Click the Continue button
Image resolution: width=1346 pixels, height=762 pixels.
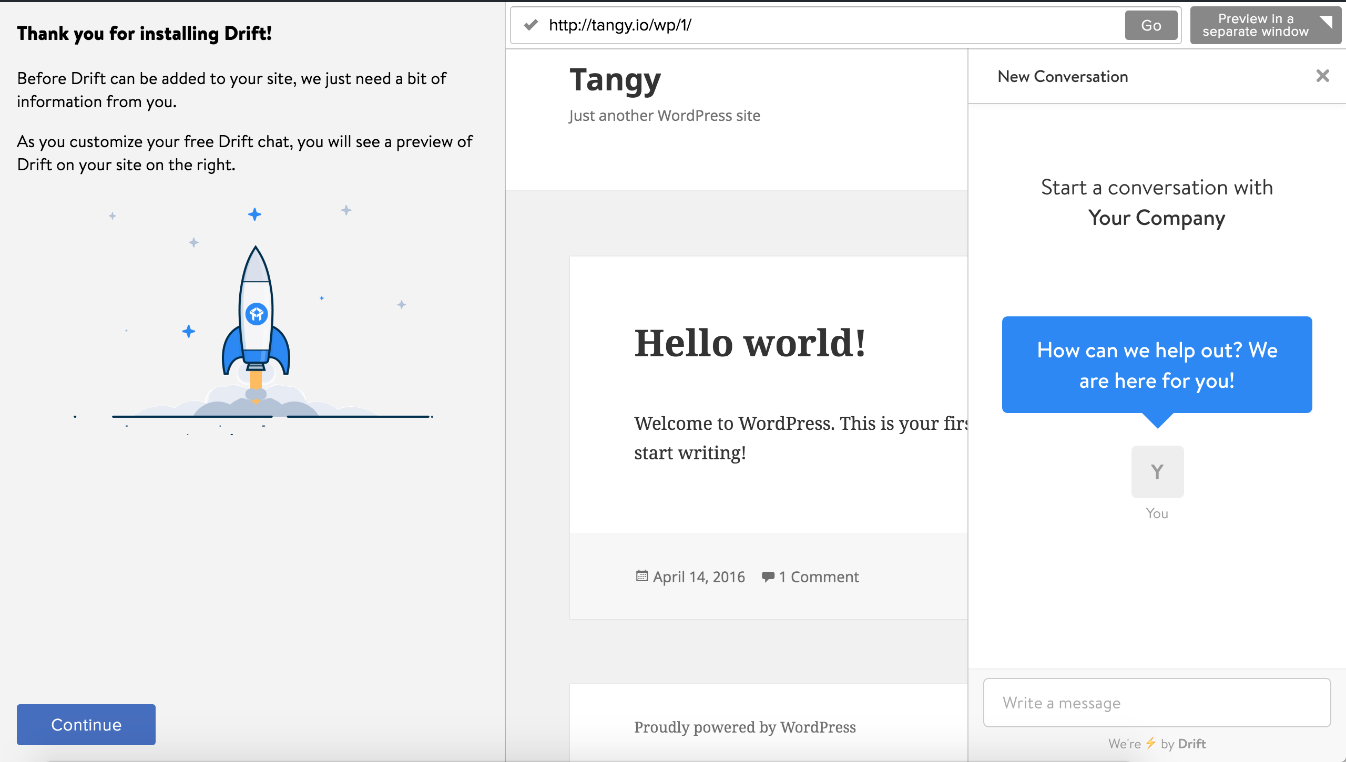click(x=86, y=724)
